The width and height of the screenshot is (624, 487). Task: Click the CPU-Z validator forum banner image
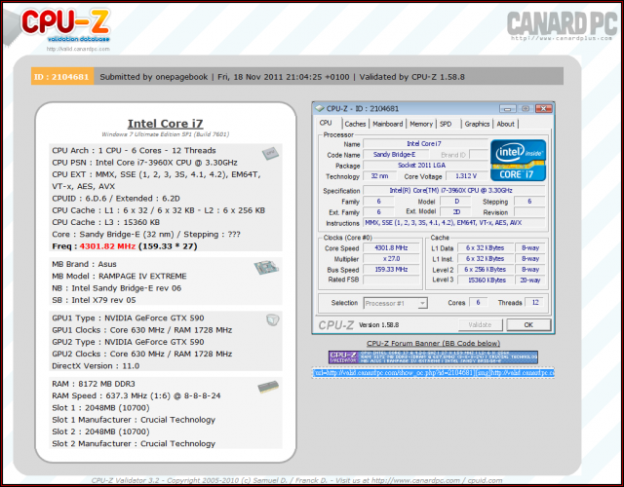(x=433, y=357)
